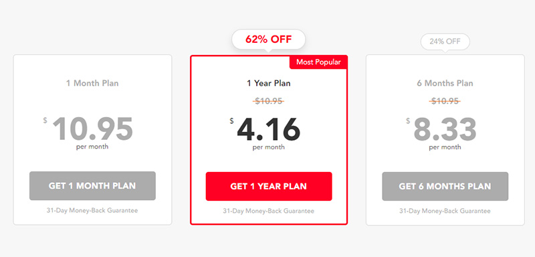Image resolution: width=535 pixels, height=257 pixels.
Task: Select the 24% OFF badge
Action: tap(445, 42)
